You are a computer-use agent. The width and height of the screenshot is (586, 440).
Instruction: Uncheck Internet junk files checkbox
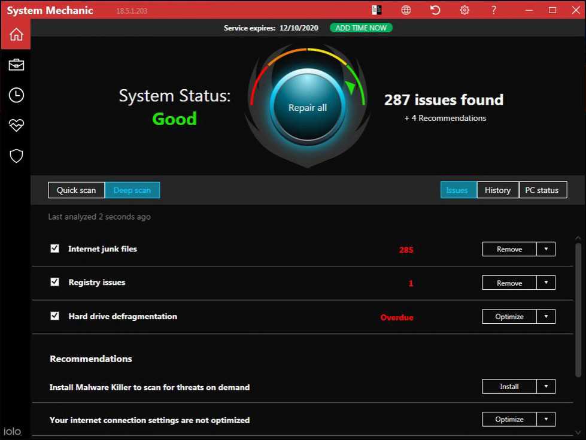click(55, 248)
